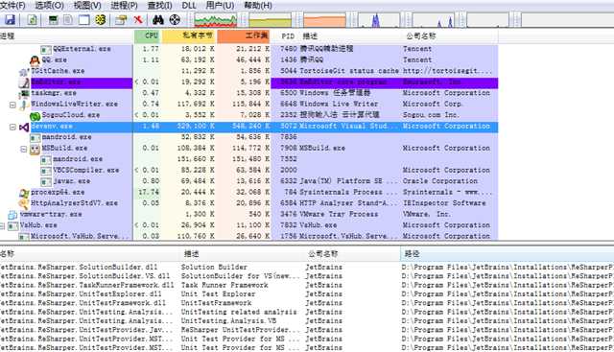Viewport: 614px width, 352px height.
Task: Click the SogouCloud.exe green icon
Action: pos(35,116)
